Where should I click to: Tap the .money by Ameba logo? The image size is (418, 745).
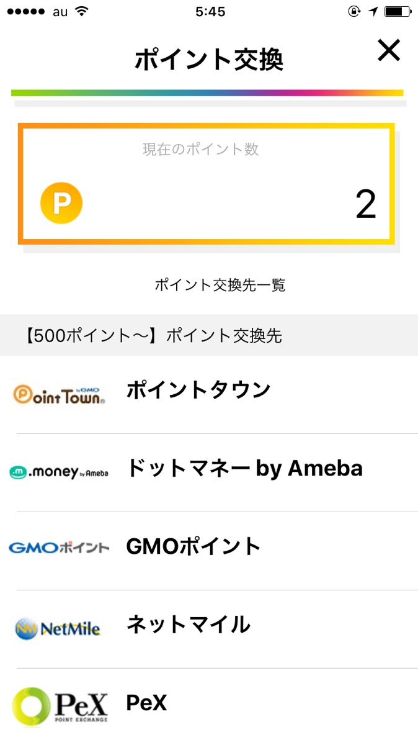pos(59,472)
